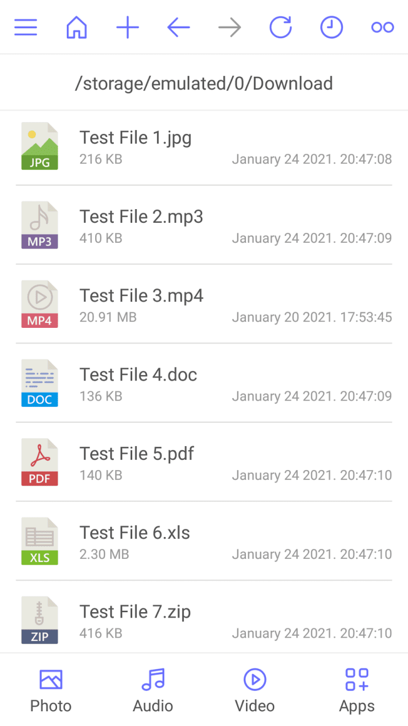Image resolution: width=408 pixels, height=726 pixels.
Task: Tap the PDF icon of Test File 5
Action: 40,462
